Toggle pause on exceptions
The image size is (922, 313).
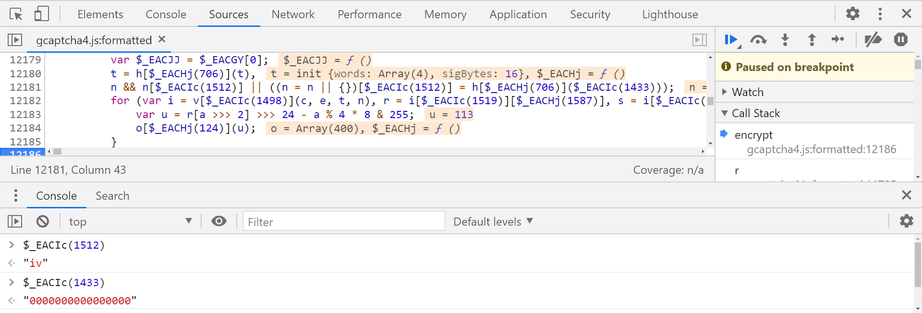(901, 39)
